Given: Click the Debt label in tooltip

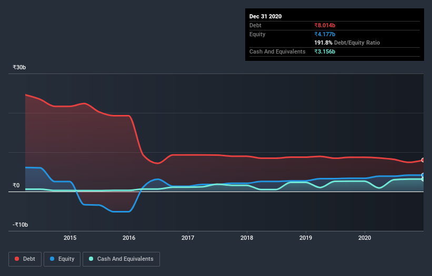Looking at the screenshot, I should pos(255,25).
